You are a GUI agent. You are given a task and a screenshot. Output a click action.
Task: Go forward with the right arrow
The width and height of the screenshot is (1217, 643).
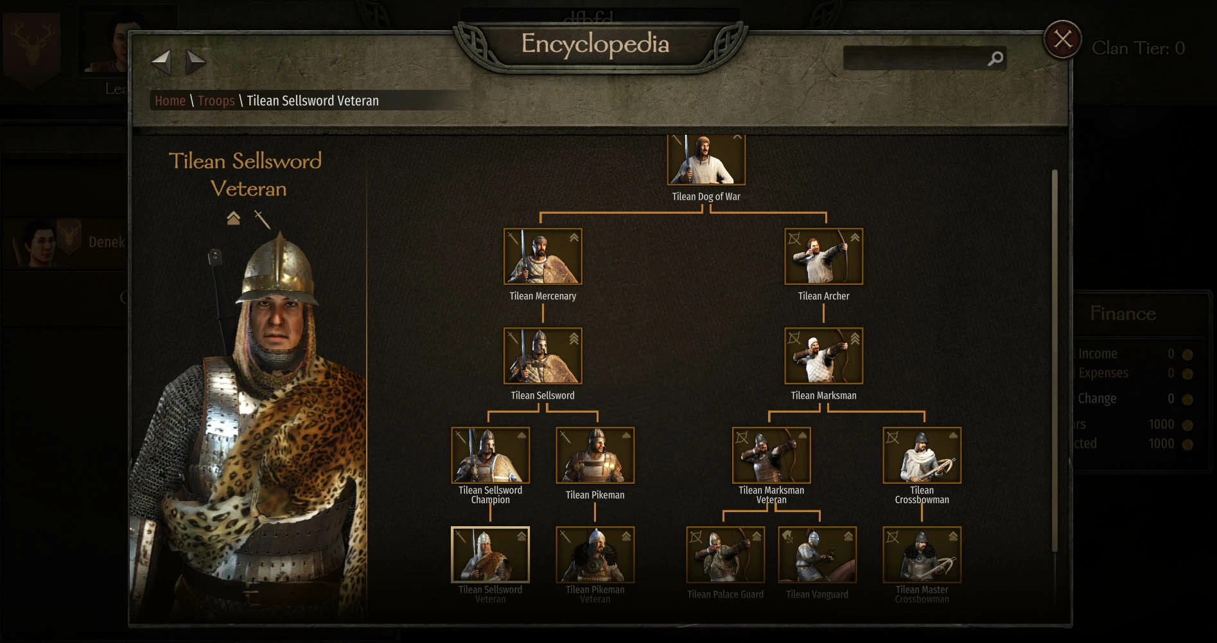click(x=195, y=62)
